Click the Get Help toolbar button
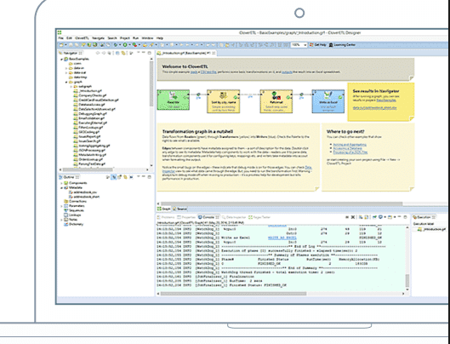450x344 pixels. 318,45
